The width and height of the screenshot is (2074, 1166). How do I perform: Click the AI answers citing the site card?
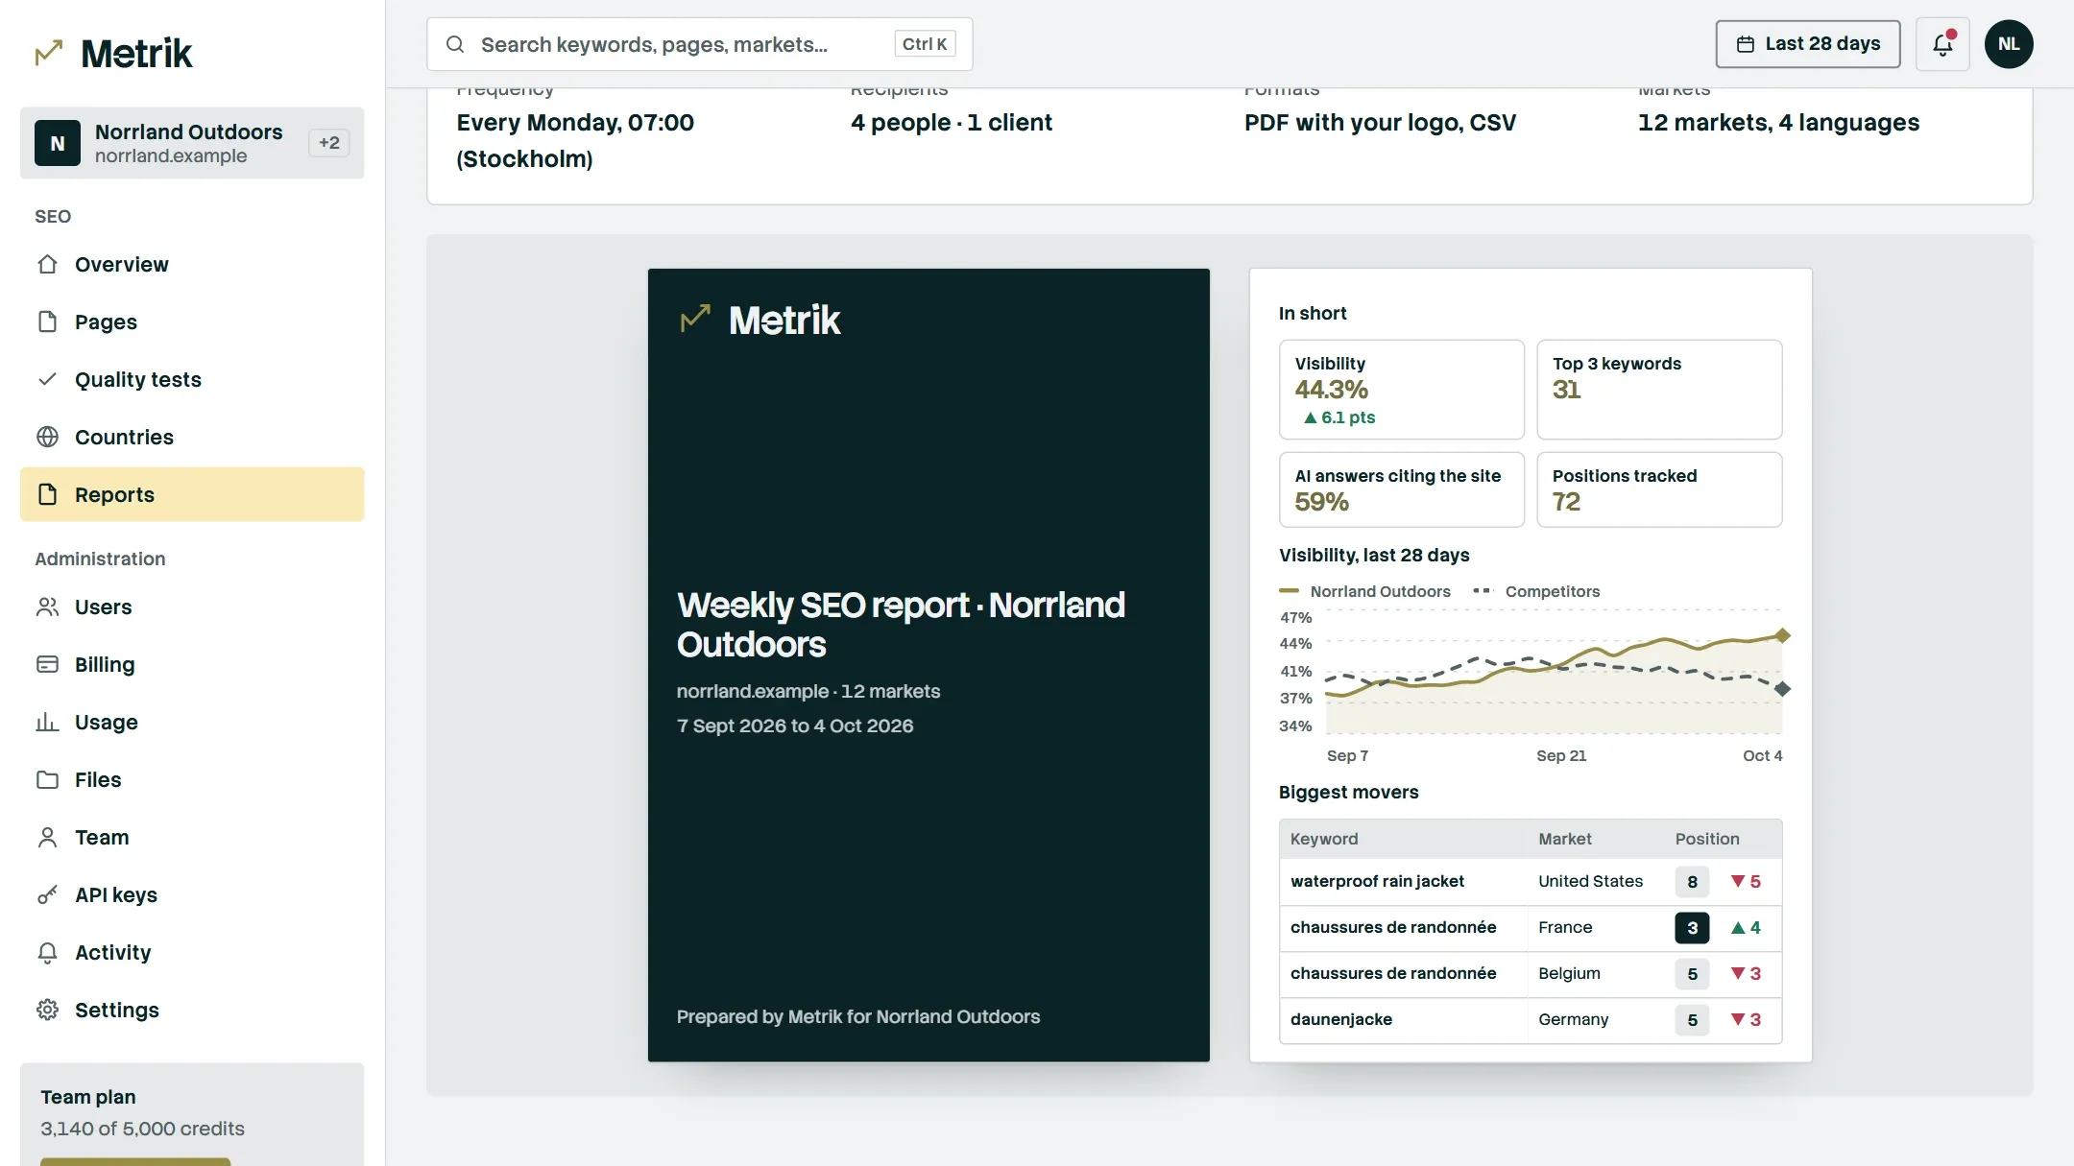[x=1402, y=489]
